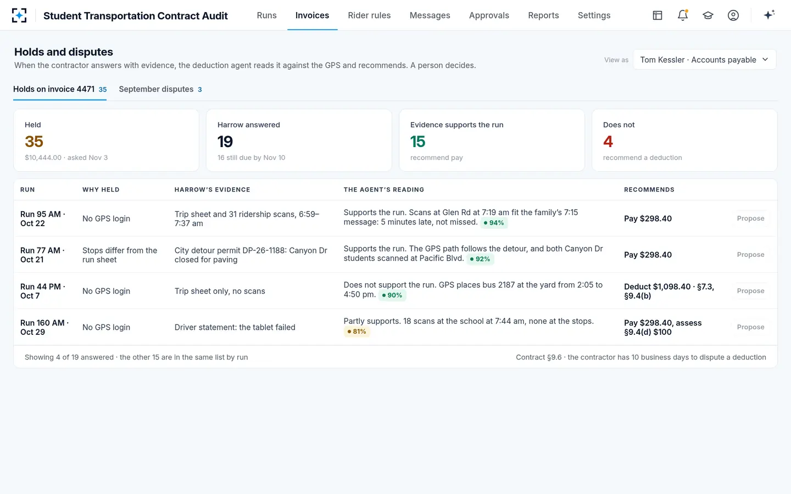Screen dimensions: 791x494
Task: Click the 90% confidence badge
Action: (x=392, y=295)
